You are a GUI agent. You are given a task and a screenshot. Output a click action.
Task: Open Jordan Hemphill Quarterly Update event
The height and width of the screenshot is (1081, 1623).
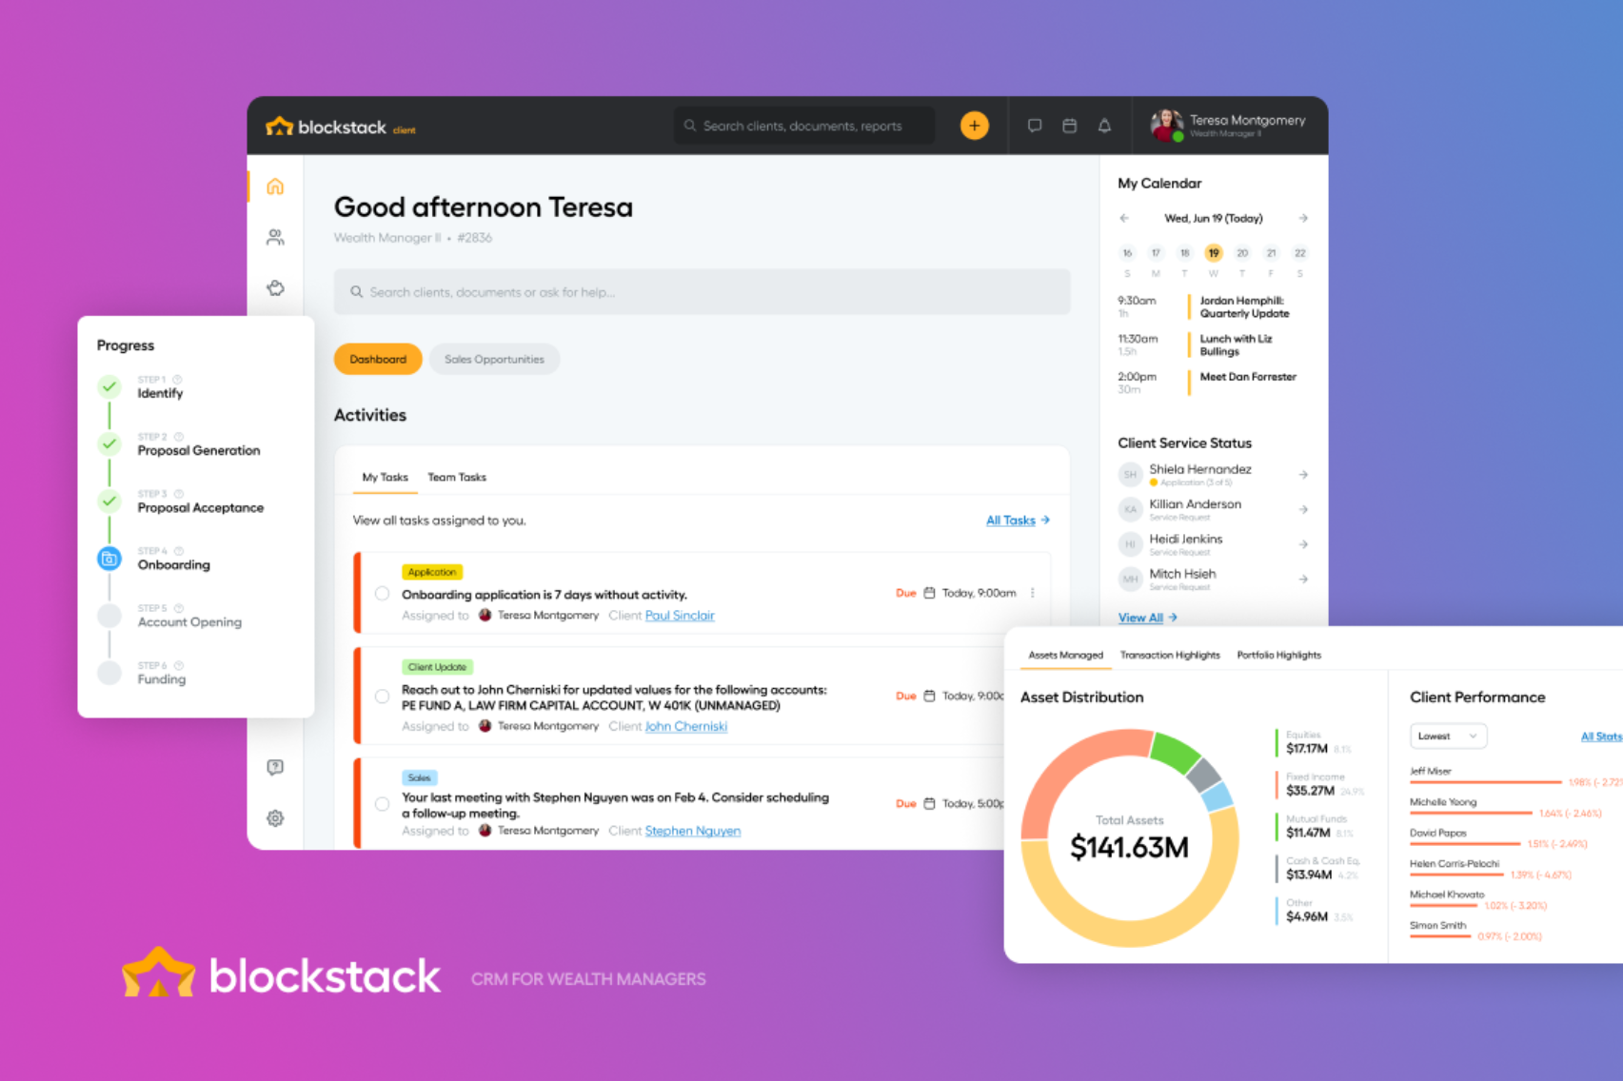[x=1244, y=306]
